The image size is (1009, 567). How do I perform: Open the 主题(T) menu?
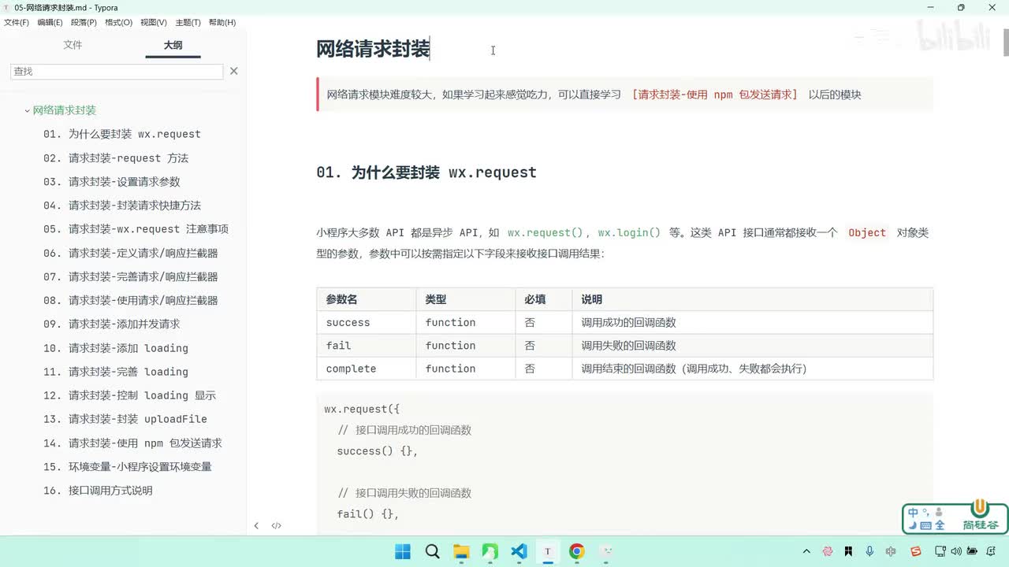coord(188,22)
